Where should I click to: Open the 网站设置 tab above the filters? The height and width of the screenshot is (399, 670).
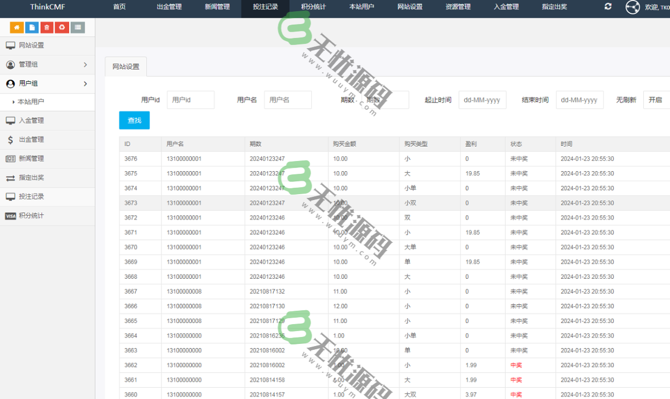[126, 66]
